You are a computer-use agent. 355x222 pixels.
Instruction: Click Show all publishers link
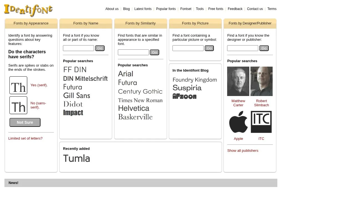point(243,151)
